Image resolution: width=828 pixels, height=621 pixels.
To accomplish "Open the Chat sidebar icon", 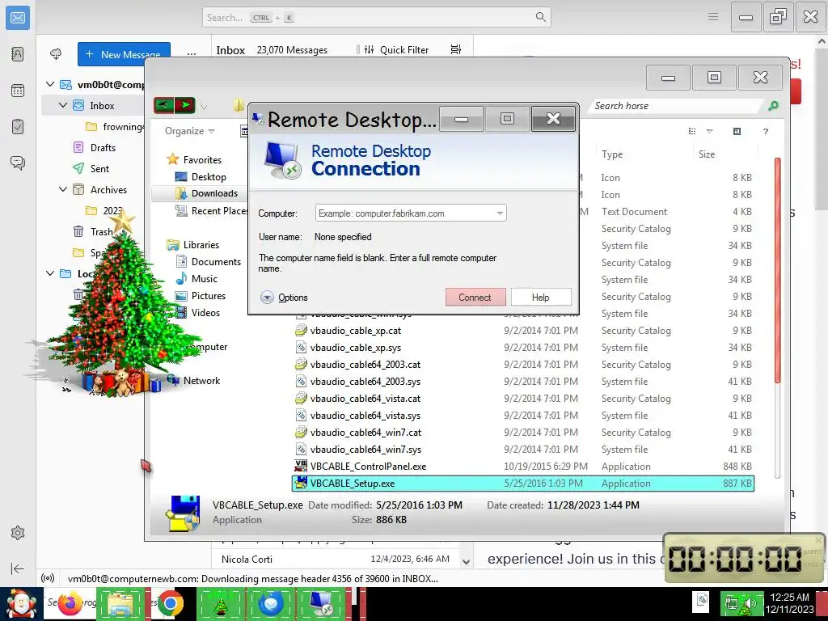I will pos(18,162).
